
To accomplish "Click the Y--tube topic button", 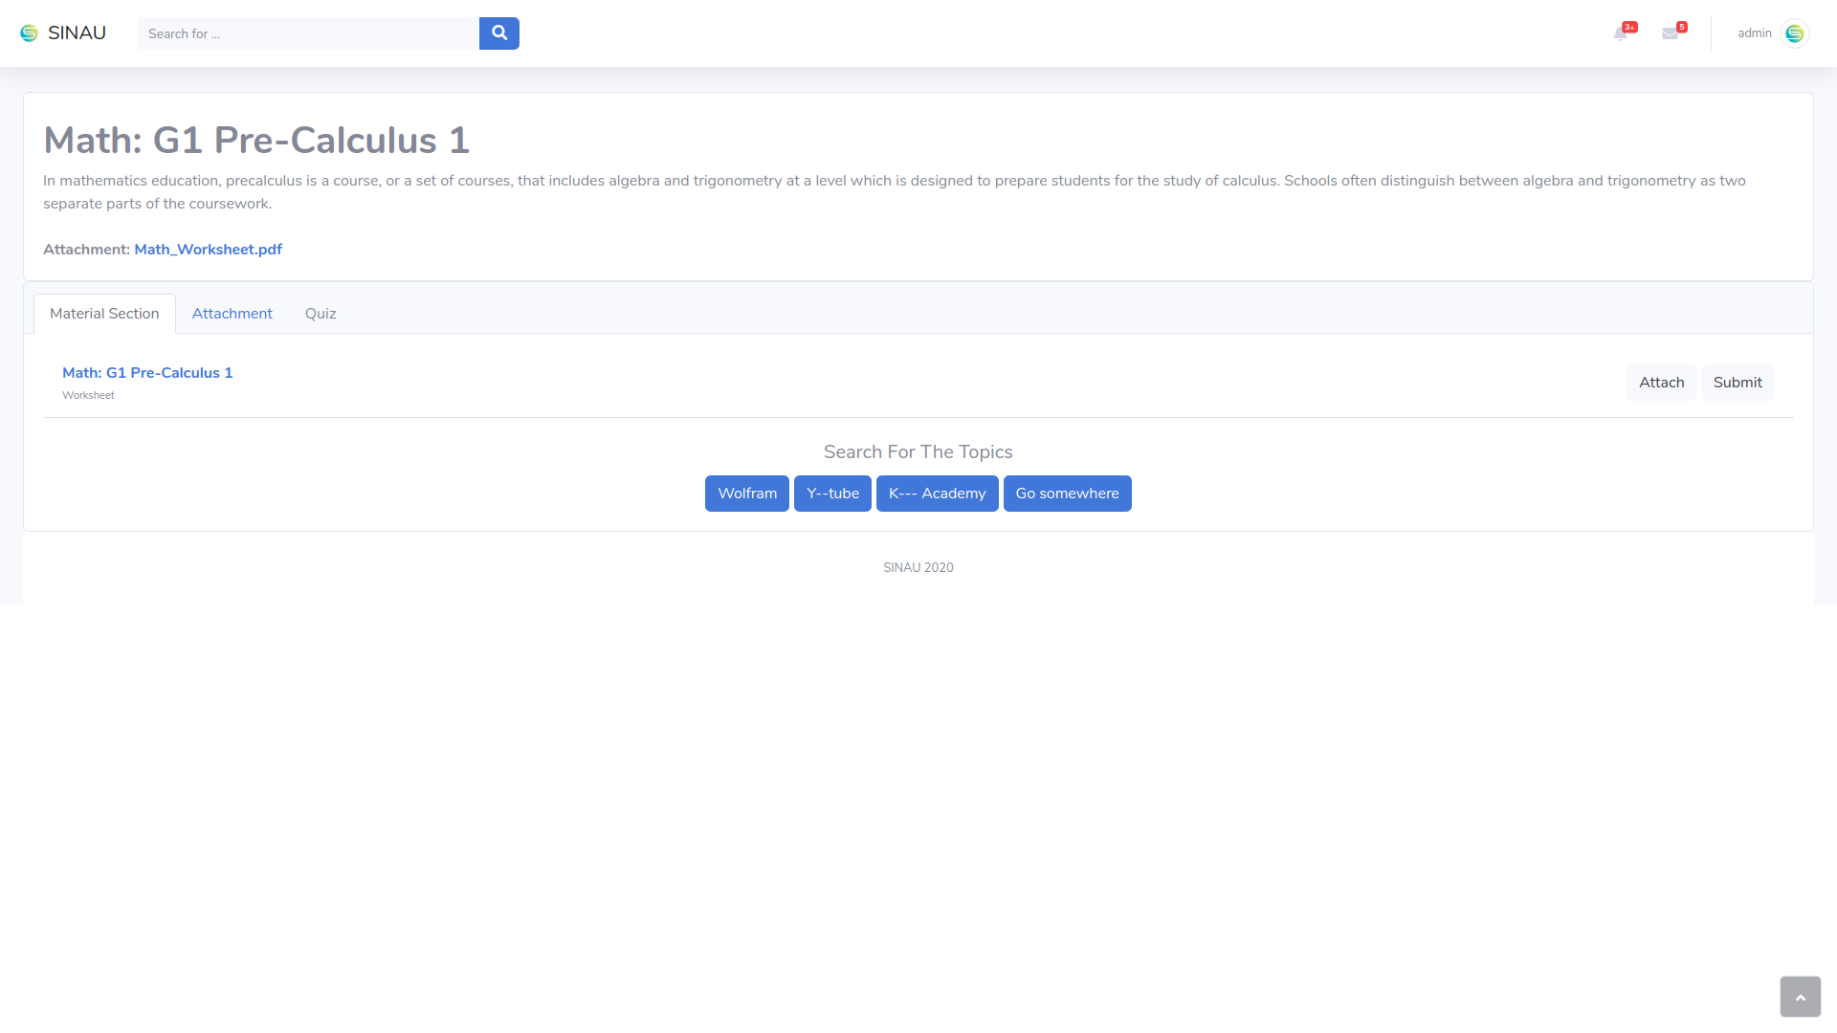I will coord(832,494).
